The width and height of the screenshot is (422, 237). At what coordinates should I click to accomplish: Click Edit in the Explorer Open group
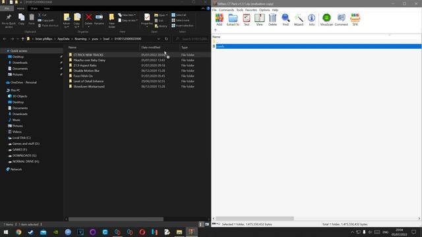pos(159,20)
